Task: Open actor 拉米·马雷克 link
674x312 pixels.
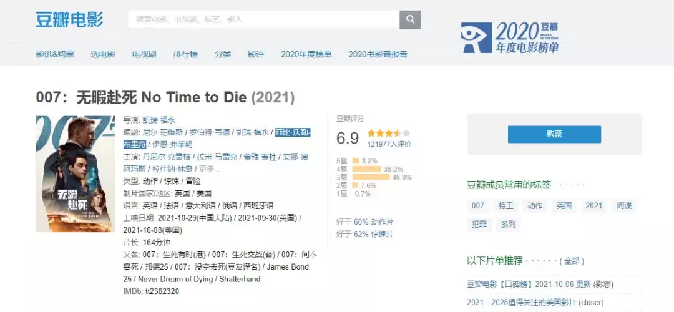Action: coord(217,157)
